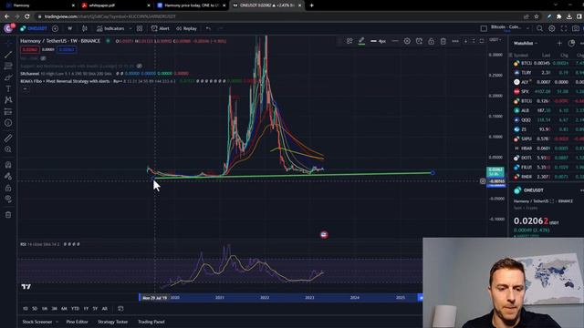The width and height of the screenshot is (584, 328).
Task: Open the prediction and measurement tools
Action: click(x=8, y=111)
